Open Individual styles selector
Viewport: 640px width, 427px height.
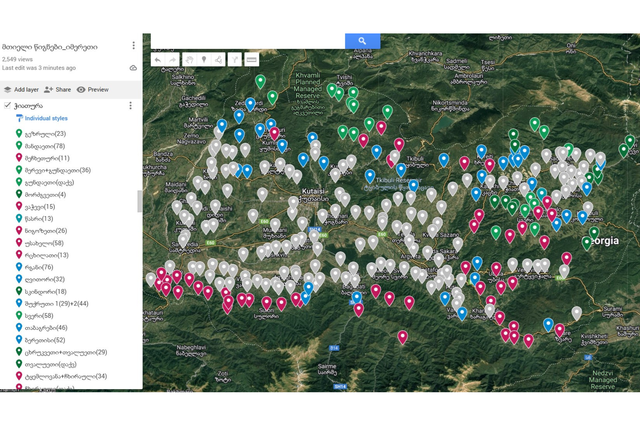tap(46, 118)
